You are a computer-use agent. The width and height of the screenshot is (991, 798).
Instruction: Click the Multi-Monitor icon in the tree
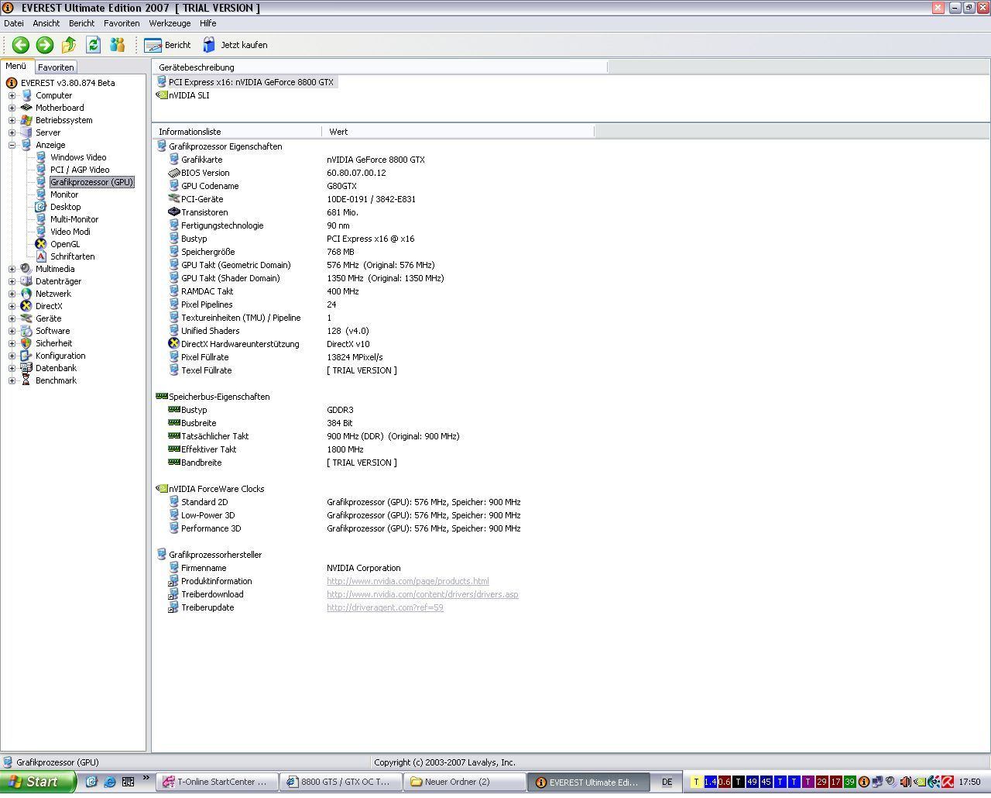click(41, 219)
